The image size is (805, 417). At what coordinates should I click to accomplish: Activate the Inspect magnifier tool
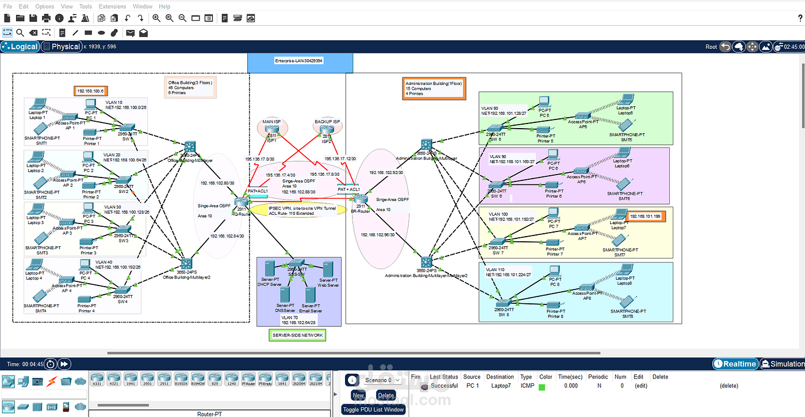pyautogui.click(x=20, y=33)
